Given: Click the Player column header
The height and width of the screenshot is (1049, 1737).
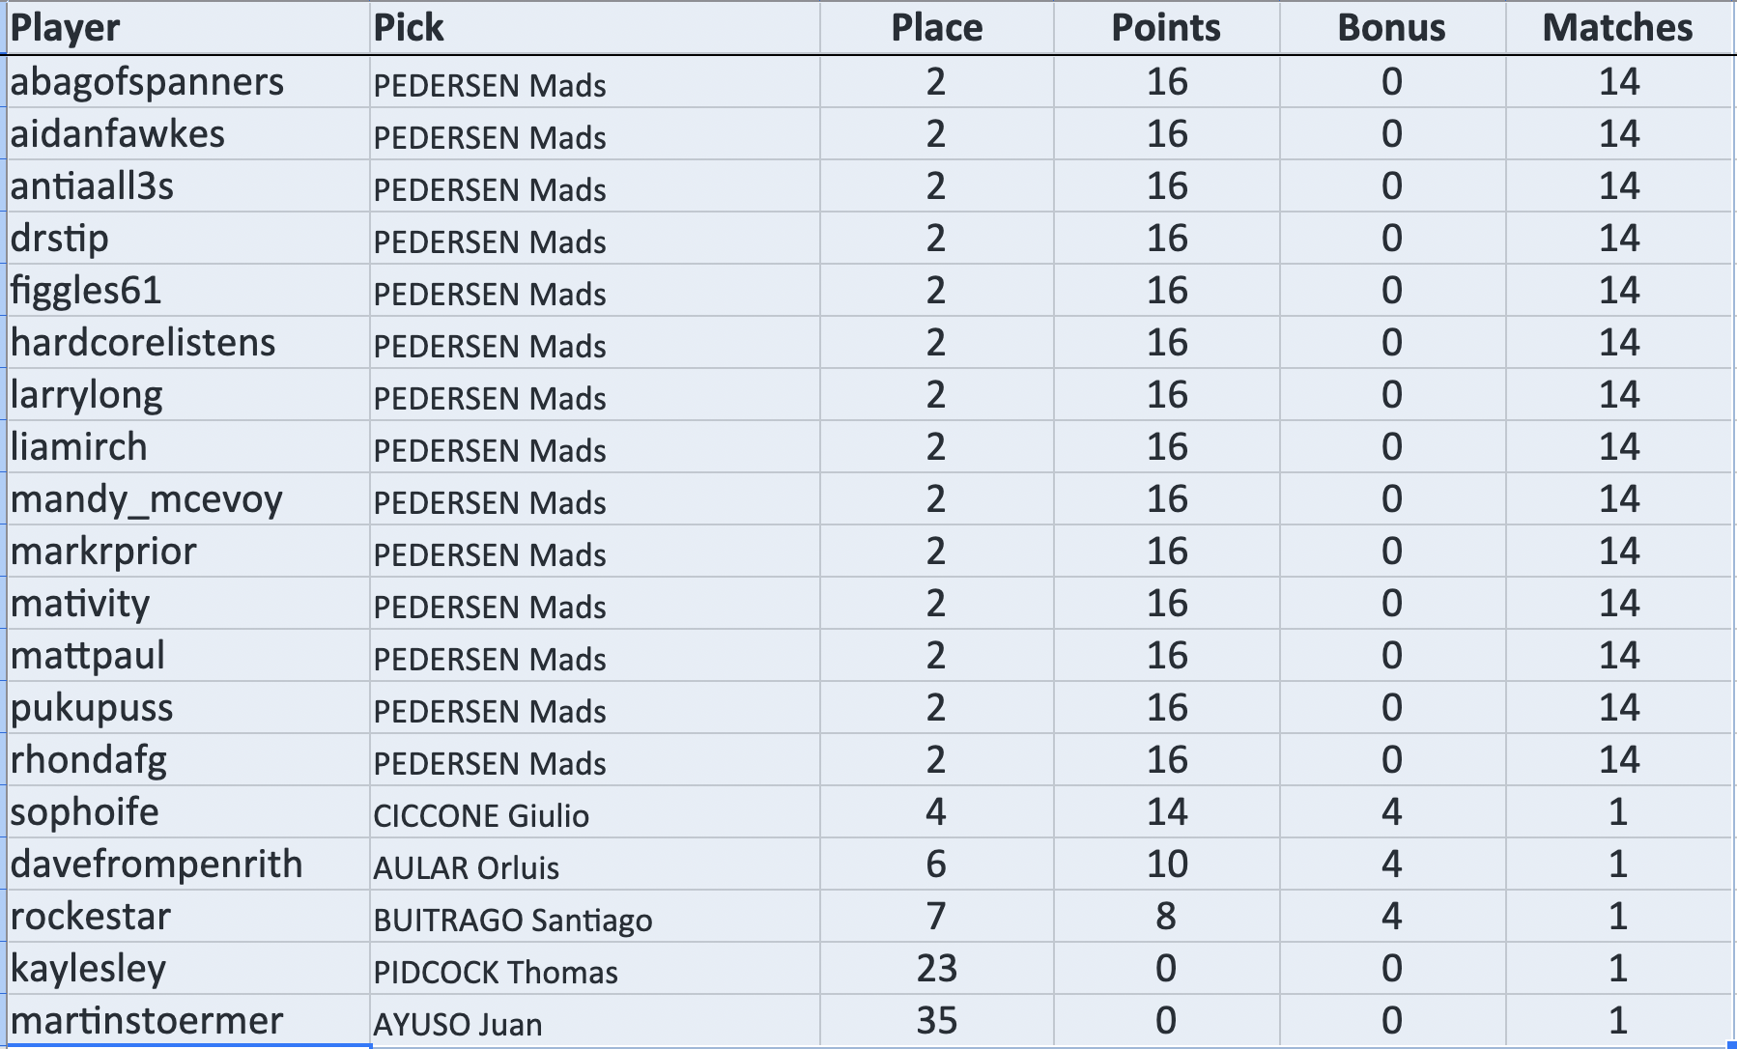Looking at the screenshot, I should 66,28.
